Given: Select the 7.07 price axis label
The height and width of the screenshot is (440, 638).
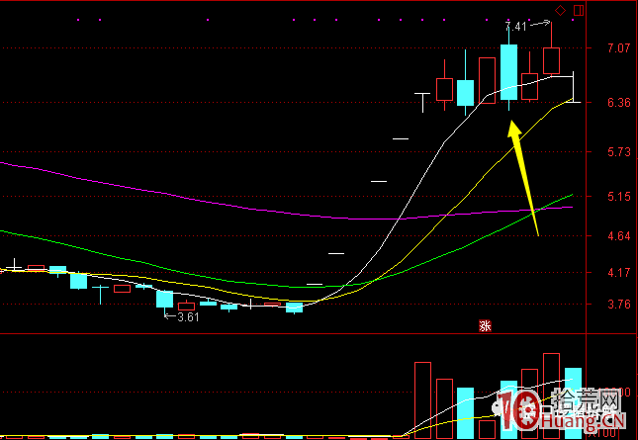Looking at the screenshot, I should (x=618, y=48).
